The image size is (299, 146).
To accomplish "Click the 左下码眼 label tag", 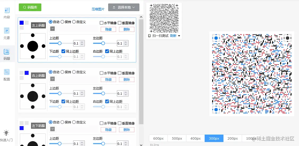I will point(38,126).
